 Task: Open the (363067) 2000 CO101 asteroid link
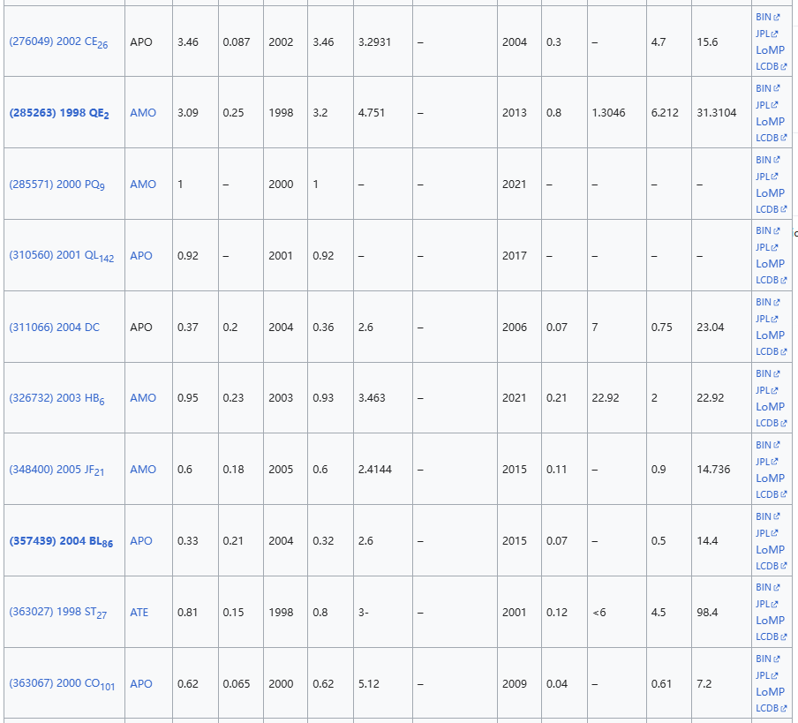click(61, 684)
